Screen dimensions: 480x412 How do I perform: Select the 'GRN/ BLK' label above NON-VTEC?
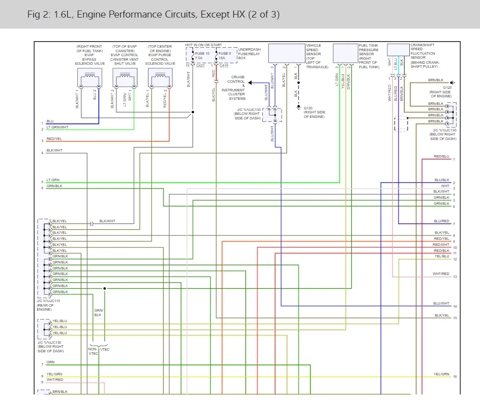(x=99, y=313)
